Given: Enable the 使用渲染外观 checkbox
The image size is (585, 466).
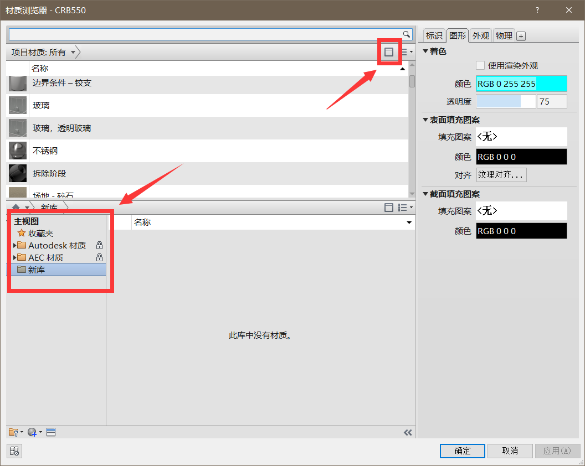Looking at the screenshot, I should point(480,66).
